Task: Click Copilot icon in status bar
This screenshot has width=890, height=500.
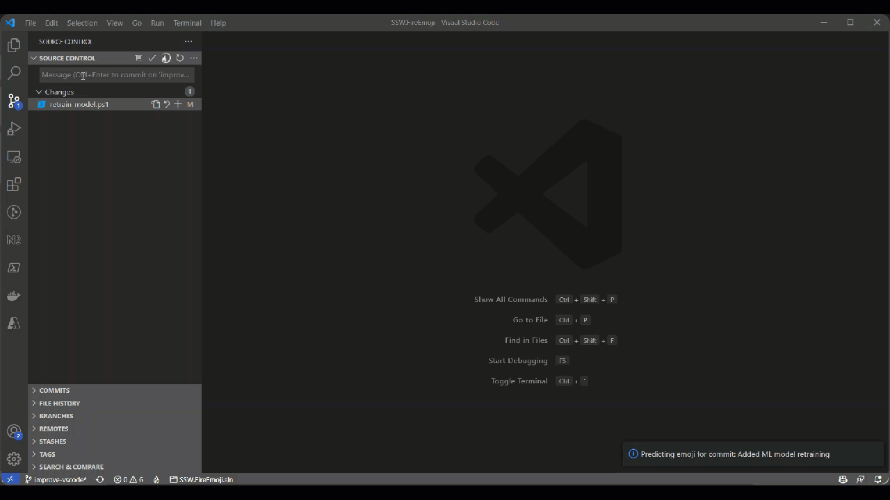Action: tap(843, 480)
